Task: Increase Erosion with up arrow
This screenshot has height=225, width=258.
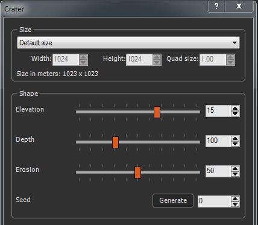Action: pyautogui.click(x=235, y=168)
